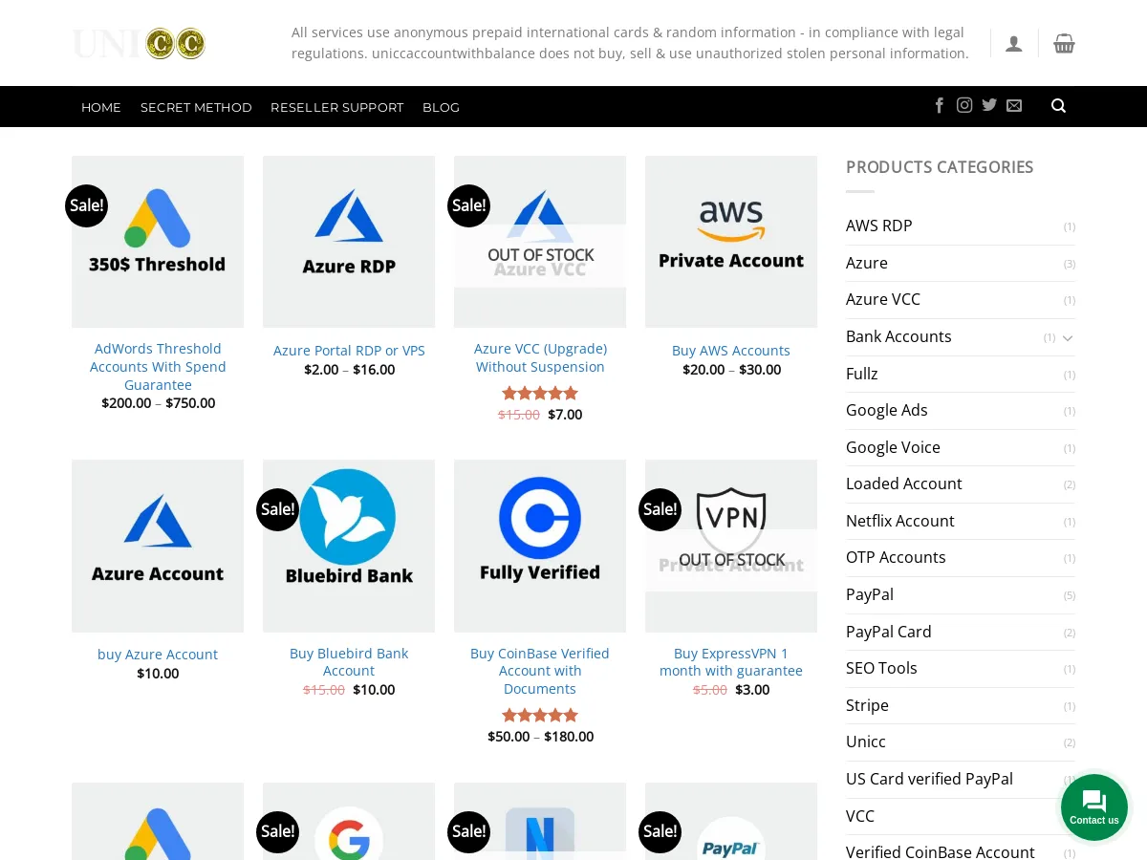Open the search magnifier icon
Screen dimensions: 1147x860
pos(1058,106)
